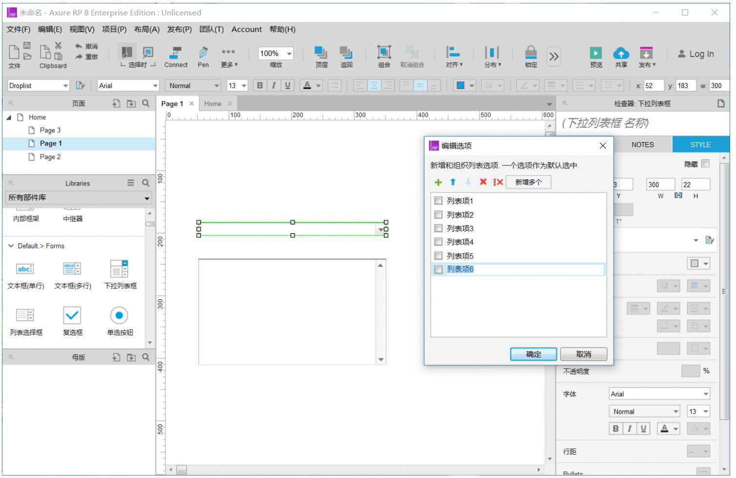Viewport: 736px width, 478px height.
Task: Search the Libraries panel
Action: tap(146, 183)
